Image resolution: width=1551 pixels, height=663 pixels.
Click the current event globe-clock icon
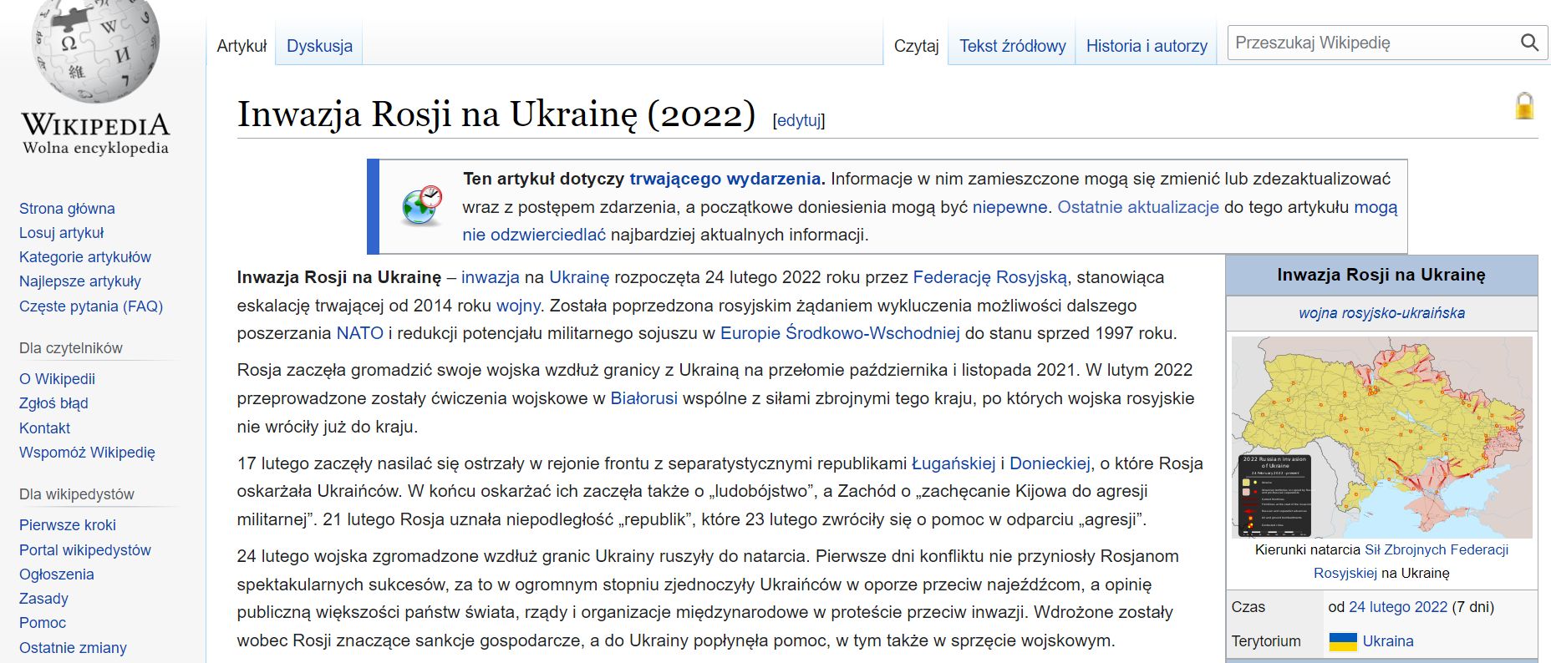(x=422, y=206)
